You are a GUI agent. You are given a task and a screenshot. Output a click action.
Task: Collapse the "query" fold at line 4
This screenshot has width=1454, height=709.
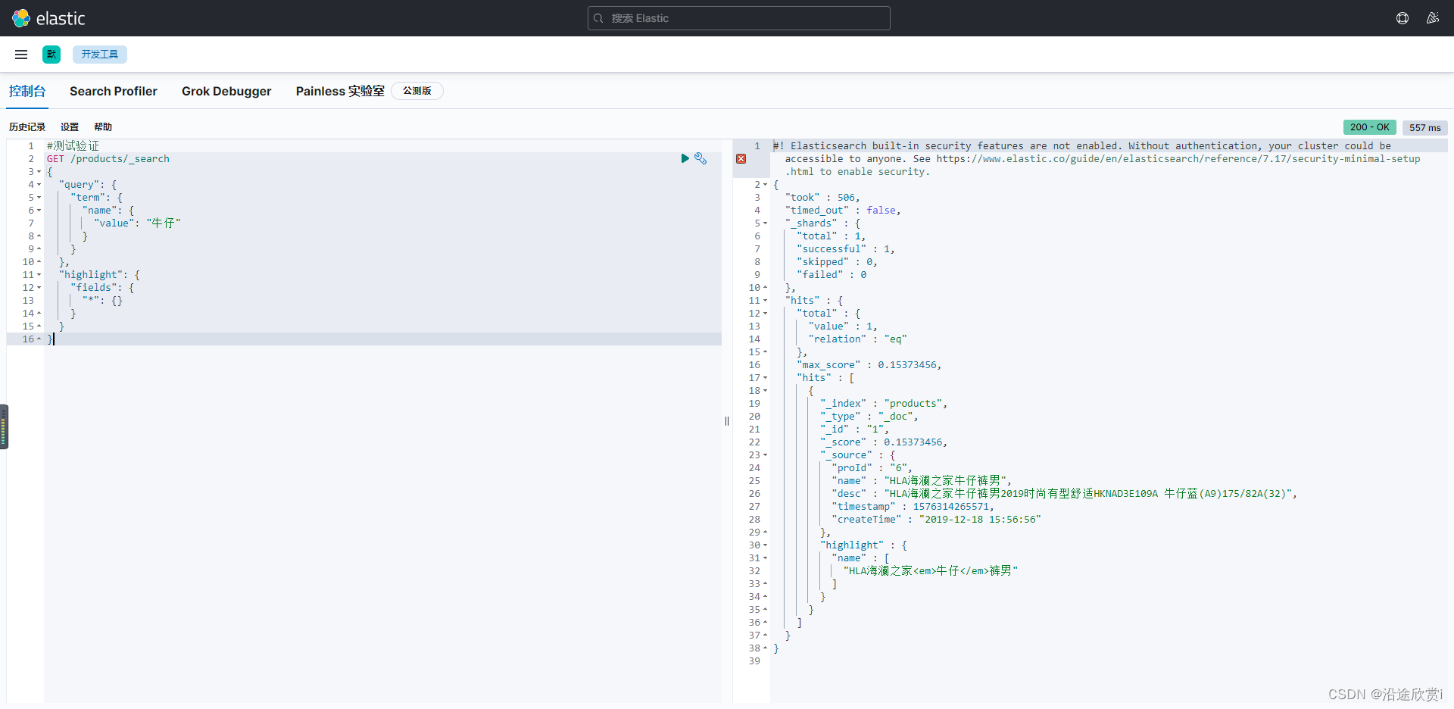pos(39,185)
